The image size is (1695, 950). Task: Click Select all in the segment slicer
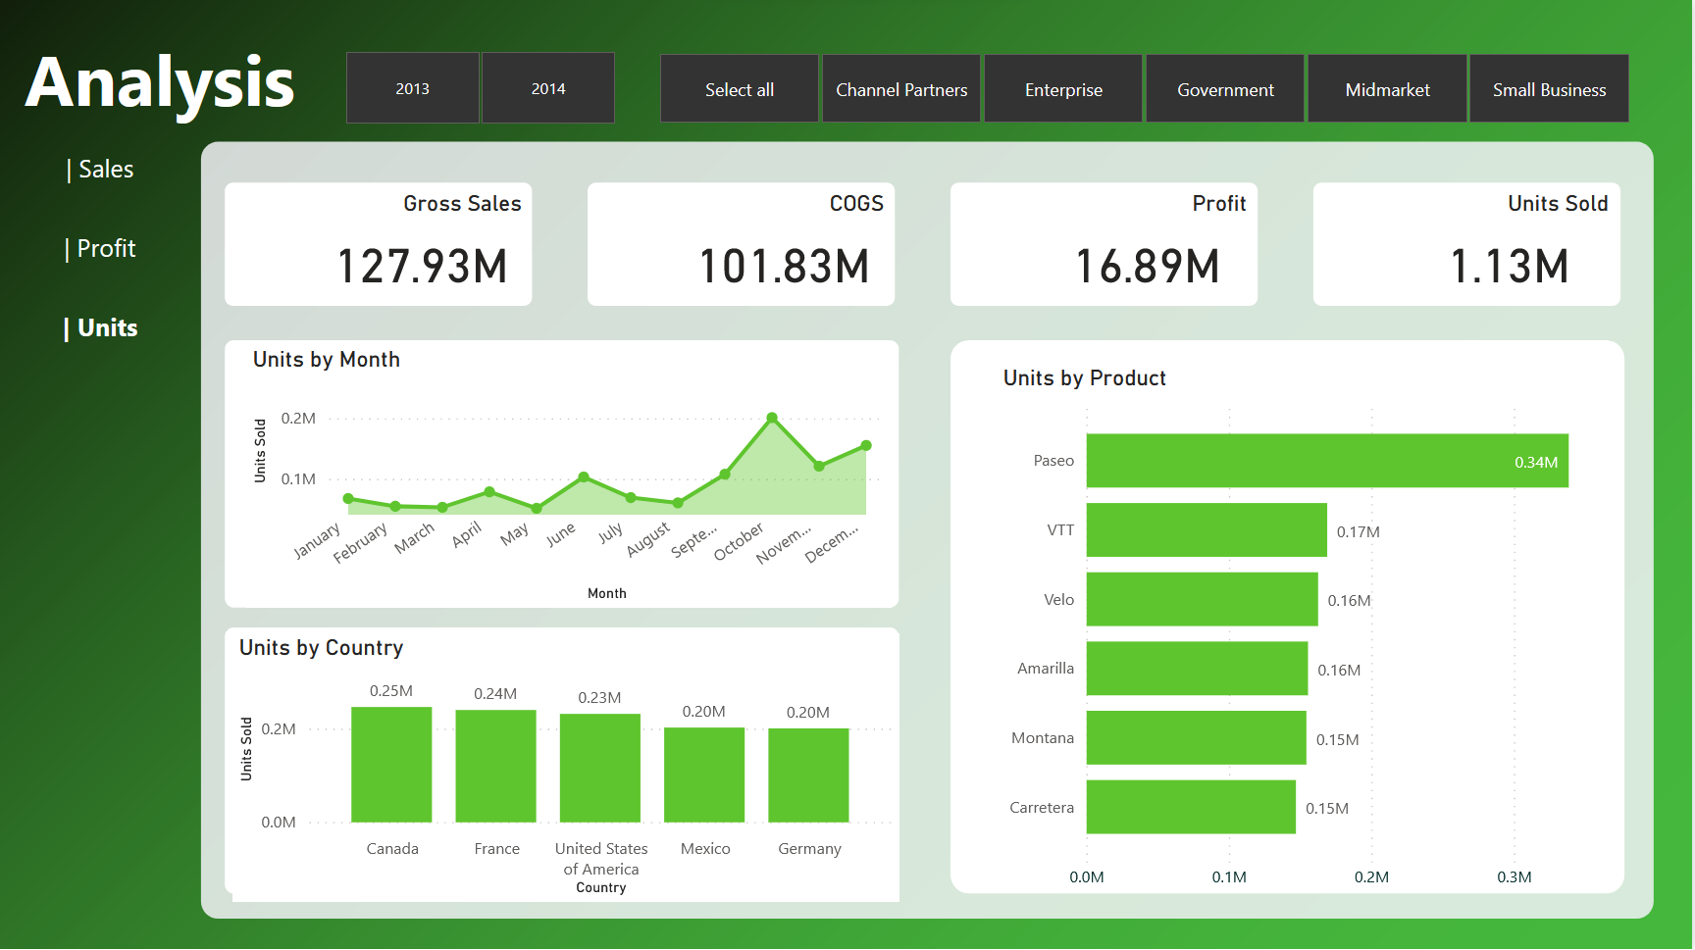[x=739, y=88]
